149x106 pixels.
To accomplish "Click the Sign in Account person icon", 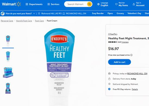I will 134,4.
